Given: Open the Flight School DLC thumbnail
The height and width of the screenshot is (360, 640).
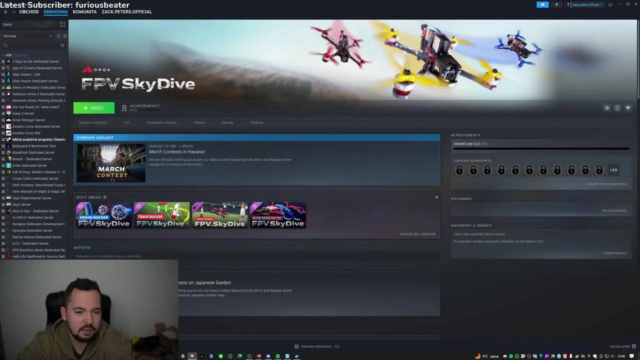Looking at the screenshot, I should pyautogui.click(x=219, y=215).
